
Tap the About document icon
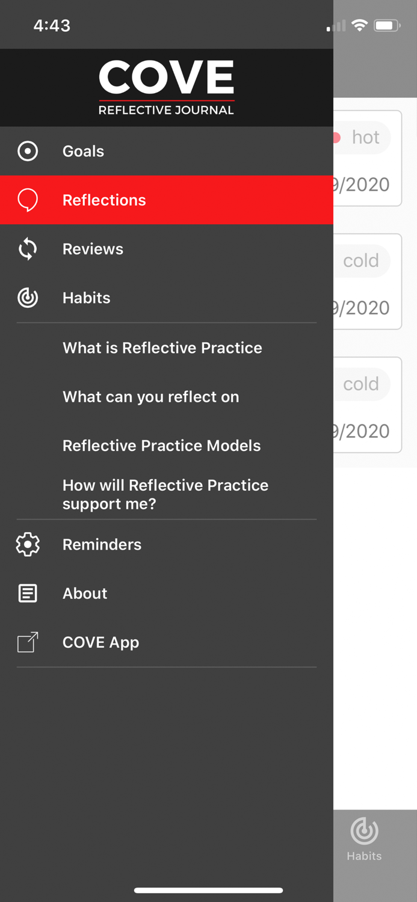(x=27, y=593)
